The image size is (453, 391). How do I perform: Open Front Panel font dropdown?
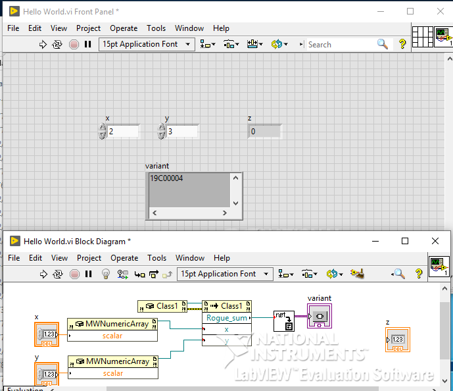(x=147, y=44)
